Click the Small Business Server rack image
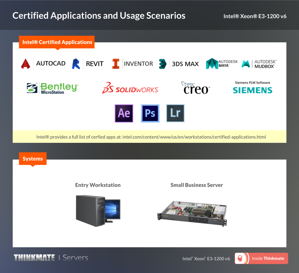Image resolution: width=299 pixels, height=273 pixels. tap(192, 214)
